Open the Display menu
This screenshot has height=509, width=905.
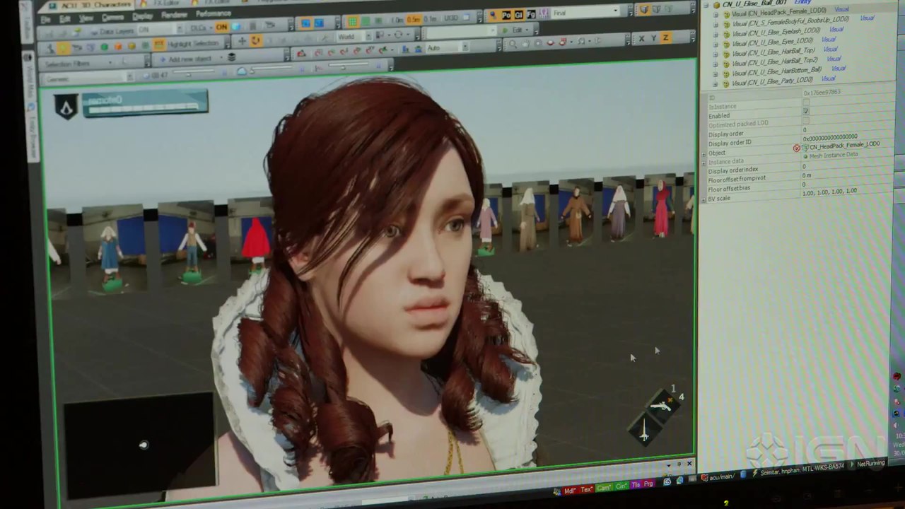click(142, 17)
